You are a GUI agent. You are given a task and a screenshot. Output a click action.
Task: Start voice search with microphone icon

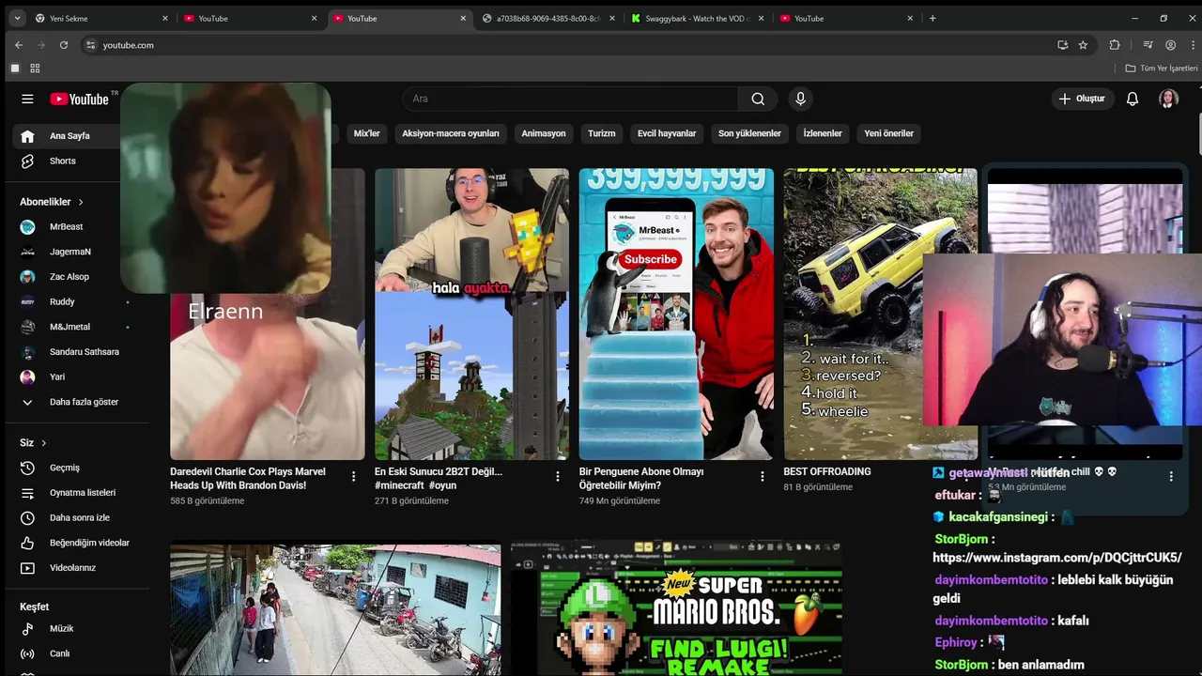click(800, 99)
